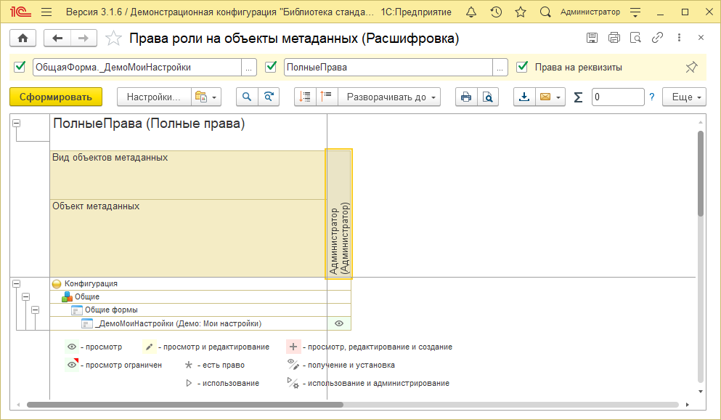
Task: Pin the quick settings panel
Action: coord(691,67)
